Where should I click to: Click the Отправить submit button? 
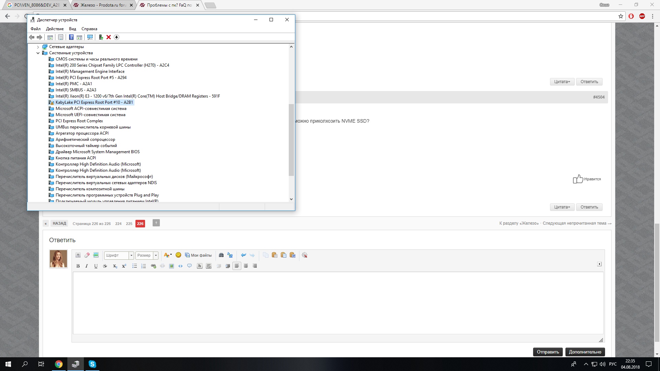pos(548,352)
